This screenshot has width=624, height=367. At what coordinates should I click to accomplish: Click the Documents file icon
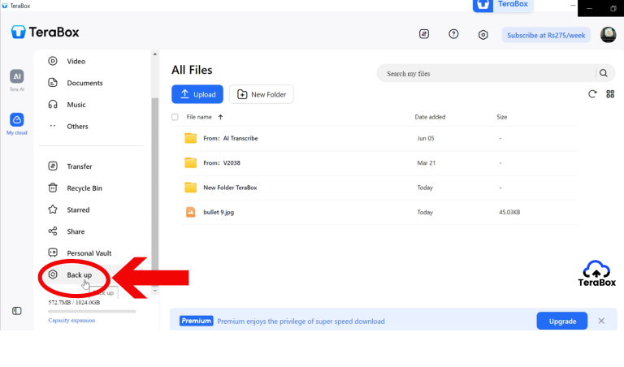(53, 82)
